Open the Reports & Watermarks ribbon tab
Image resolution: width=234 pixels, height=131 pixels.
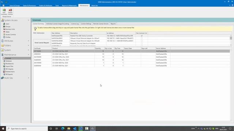[x=69, y=5]
